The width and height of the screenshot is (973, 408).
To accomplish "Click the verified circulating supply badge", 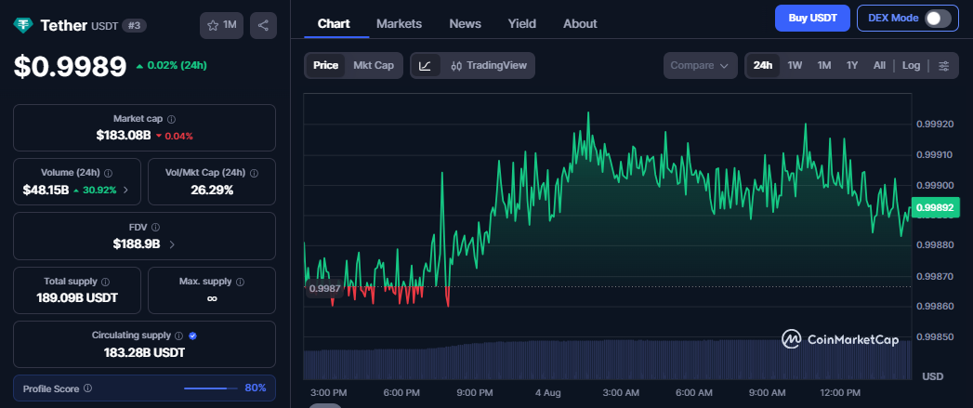I will tap(192, 336).
